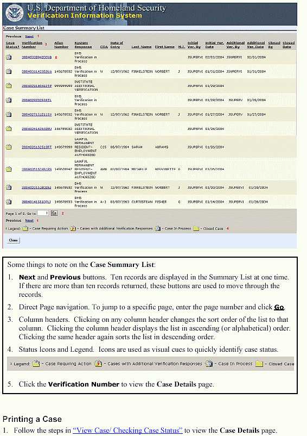Click Next link below the Go button
Viewport: 307px width, 436px height.
pos(29,221)
